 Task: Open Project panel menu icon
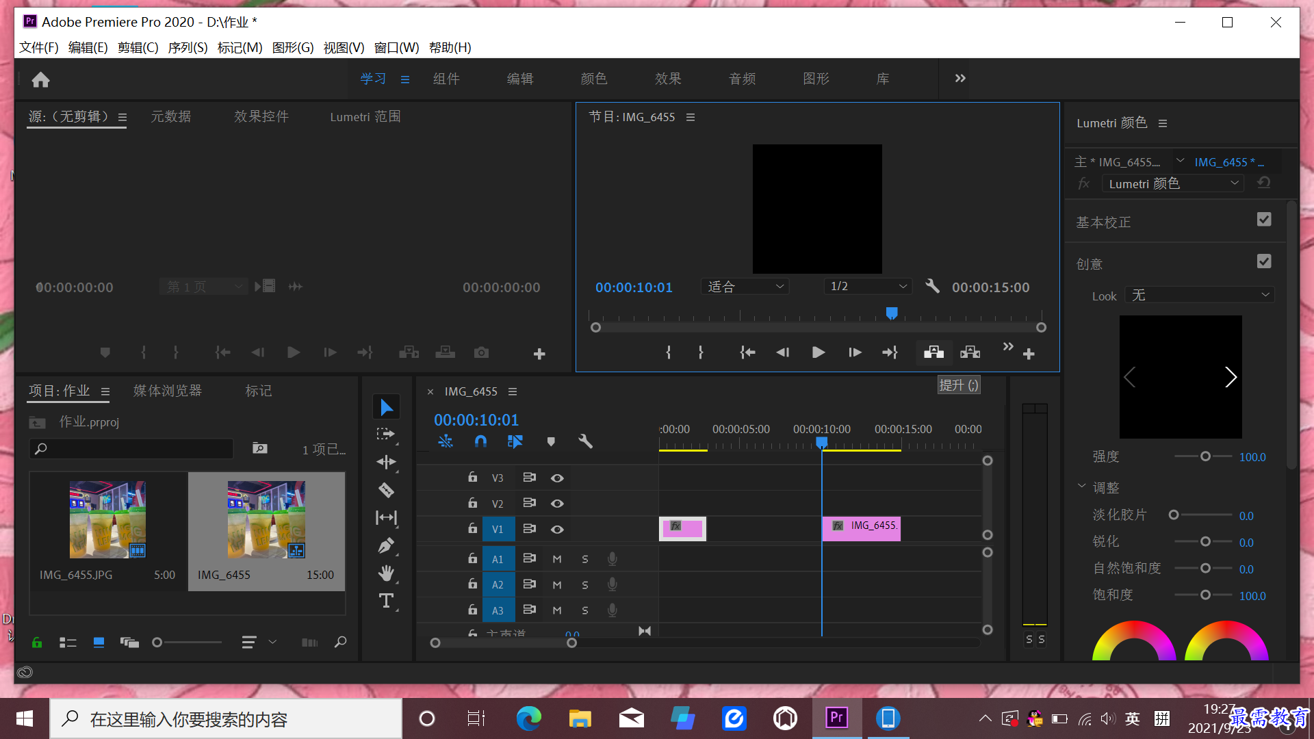105,391
